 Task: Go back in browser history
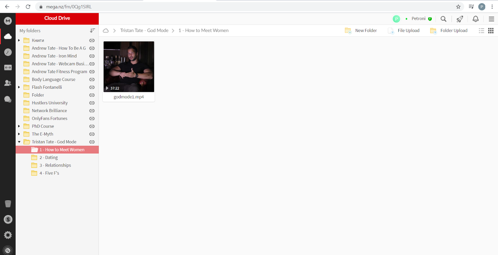(x=7, y=7)
